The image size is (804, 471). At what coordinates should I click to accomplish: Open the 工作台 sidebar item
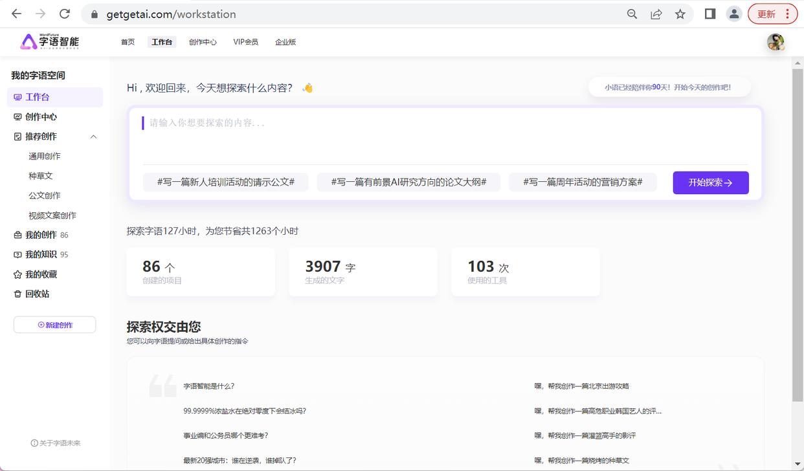(x=38, y=97)
